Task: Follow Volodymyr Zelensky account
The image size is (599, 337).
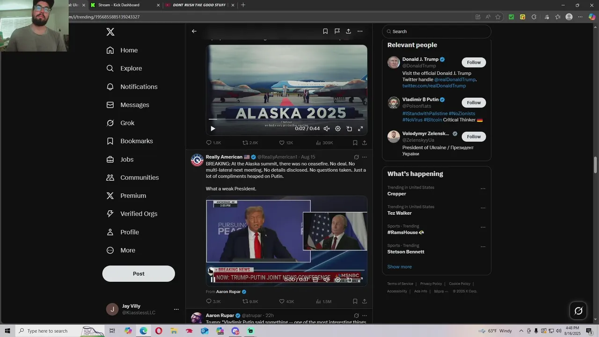Action: pos(474,137)
